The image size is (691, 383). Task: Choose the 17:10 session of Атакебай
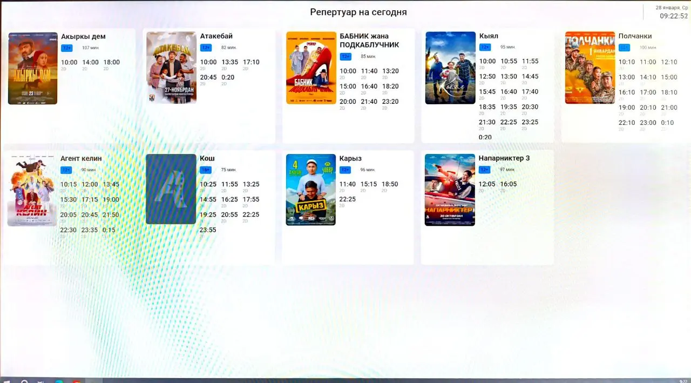[251, 63]
